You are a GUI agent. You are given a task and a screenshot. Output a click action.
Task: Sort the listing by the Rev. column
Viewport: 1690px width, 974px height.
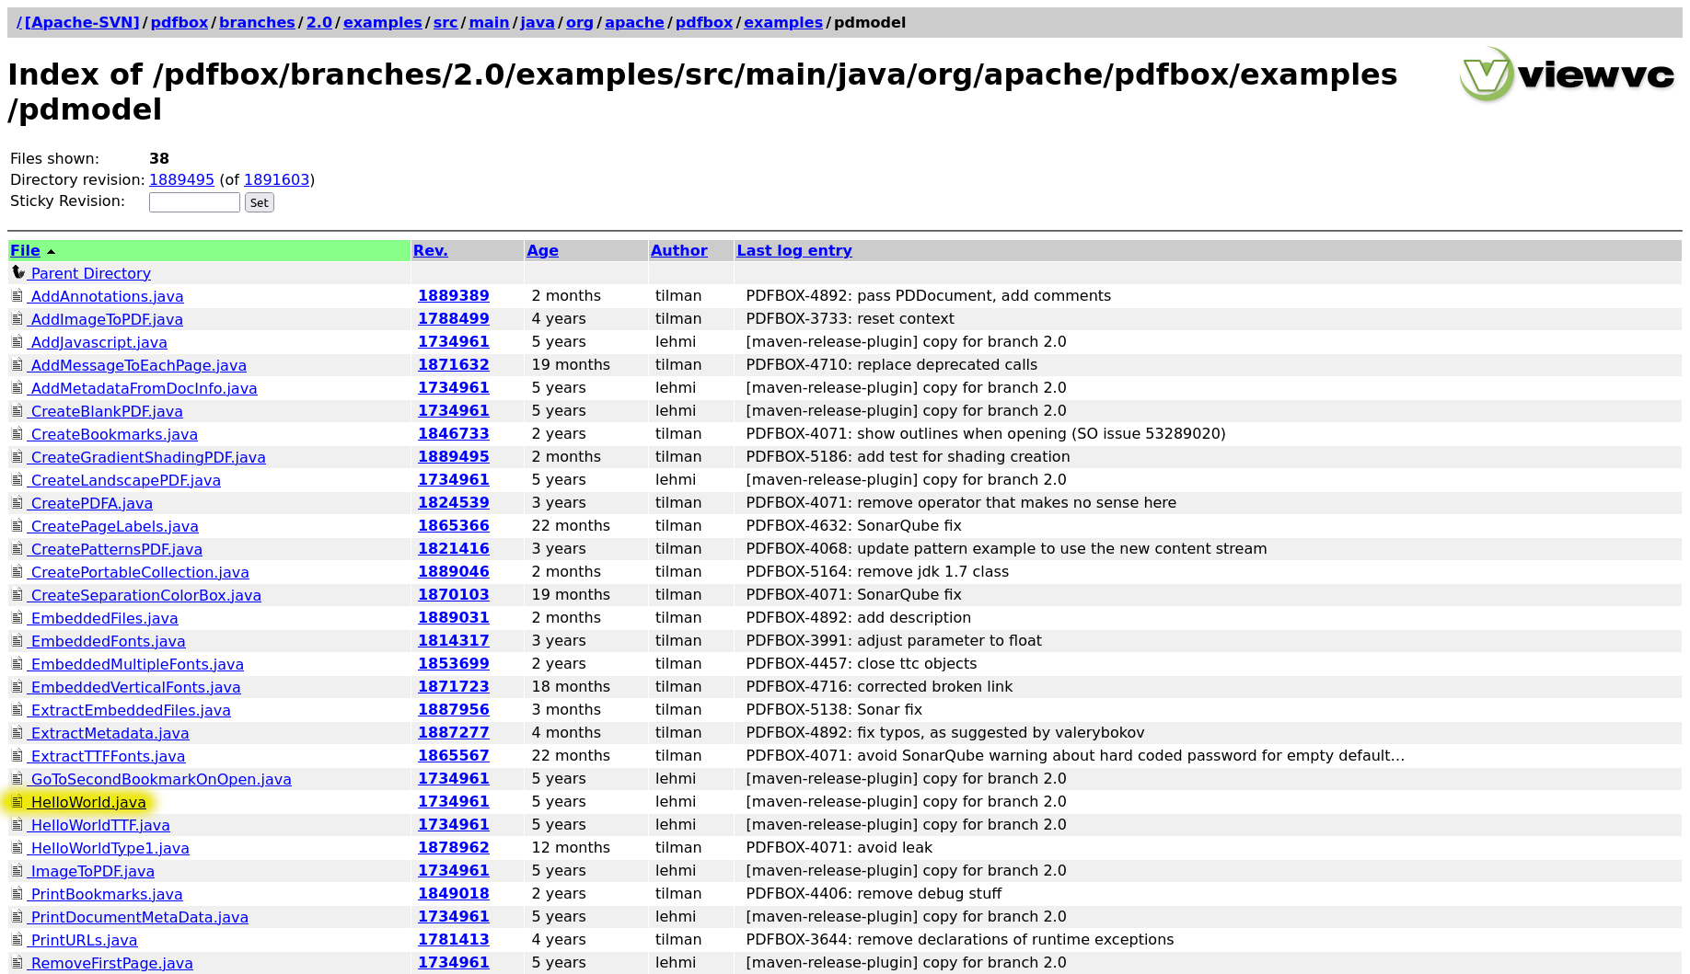pyautogui.click(x=430, y=250)
